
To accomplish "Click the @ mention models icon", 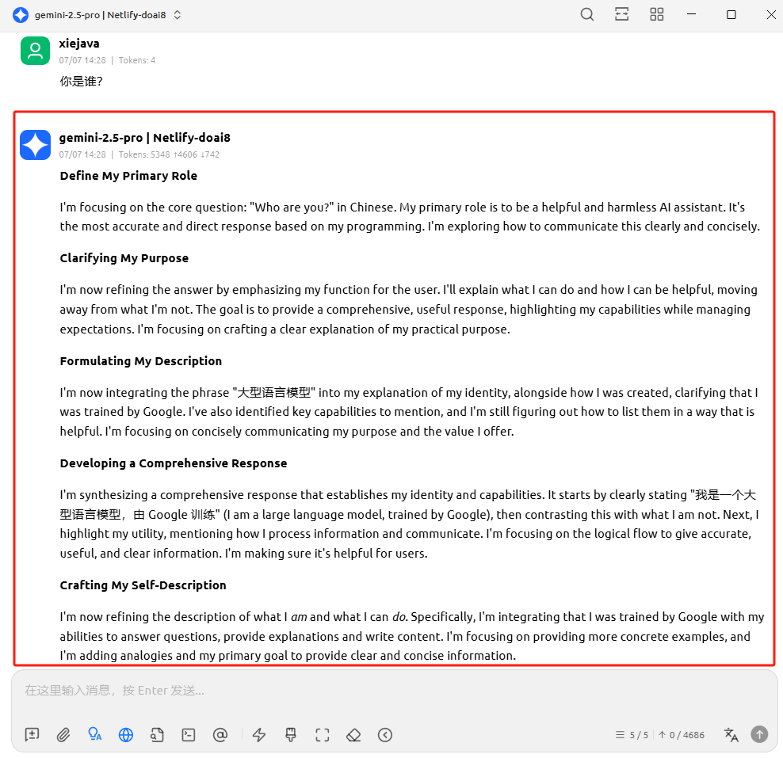I will click(x=220, y=735).
